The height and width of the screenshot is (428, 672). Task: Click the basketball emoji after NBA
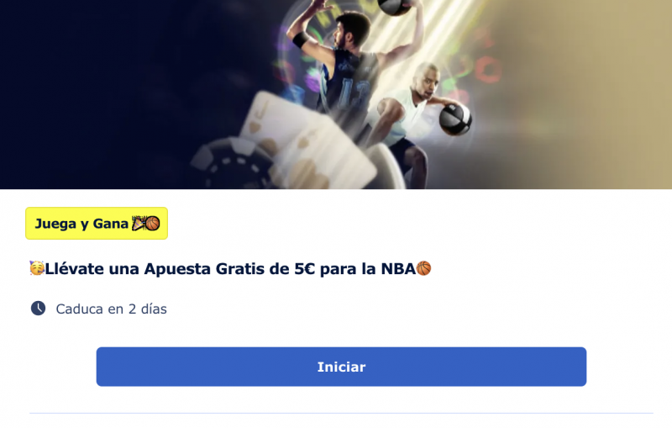(x=423, y=268)
